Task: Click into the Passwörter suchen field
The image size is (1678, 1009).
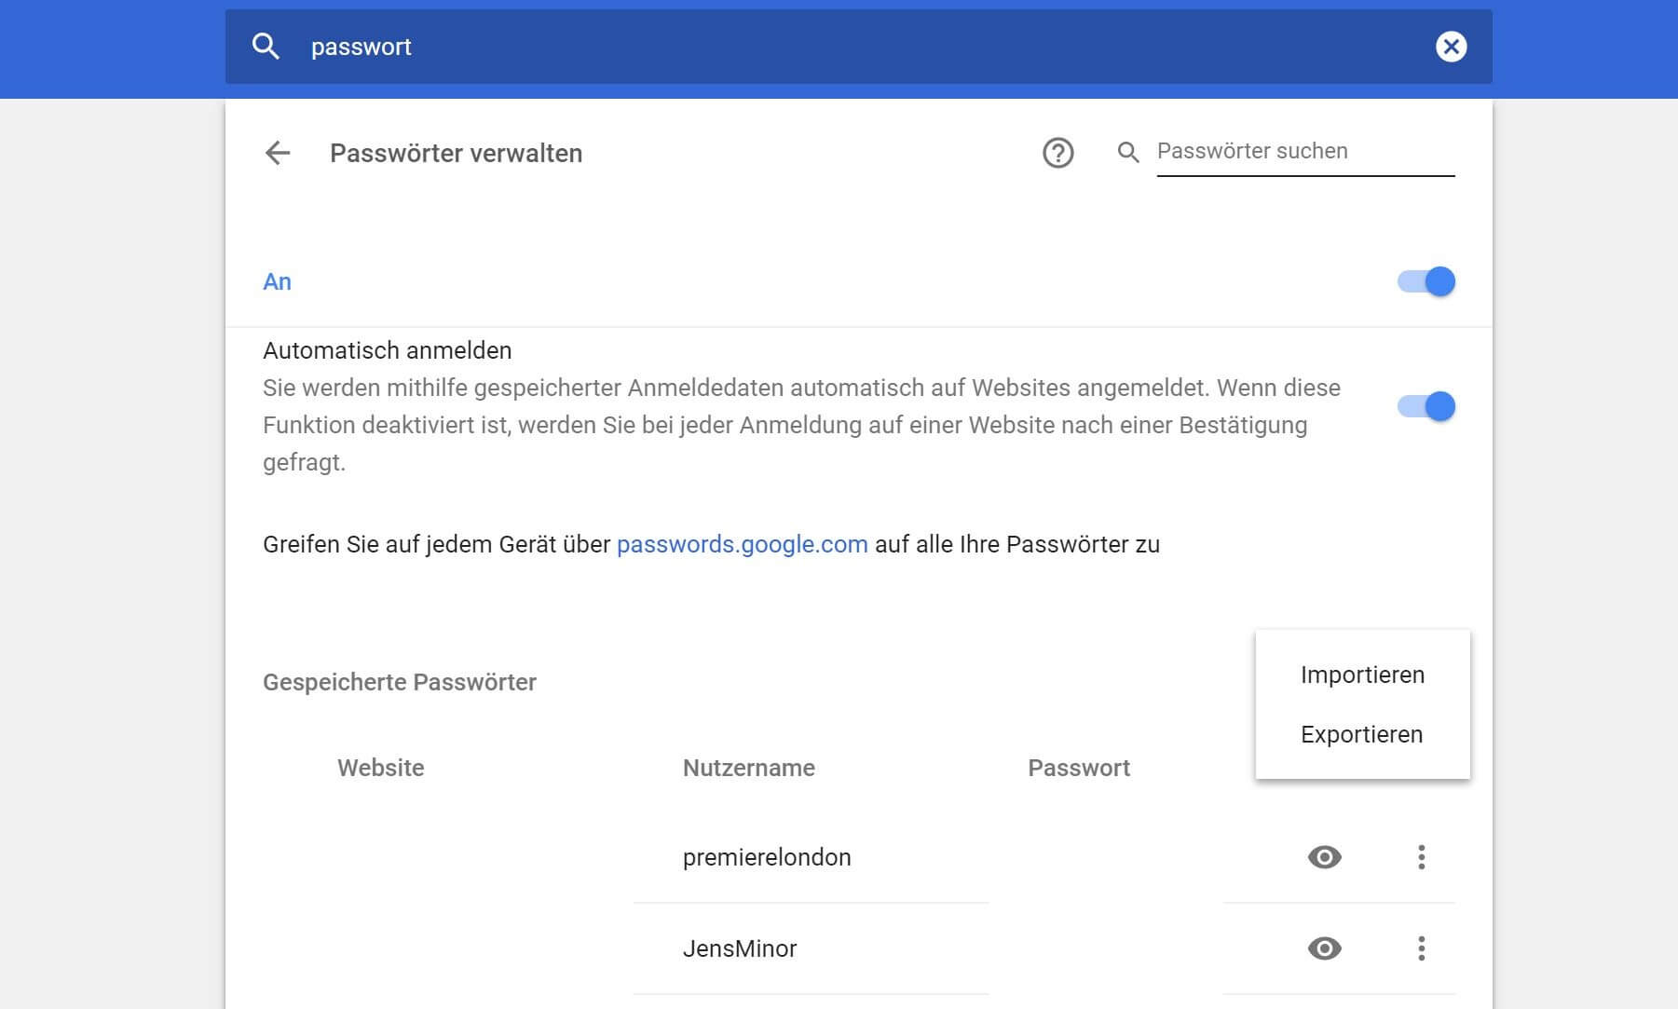Action: [1304, 152]
